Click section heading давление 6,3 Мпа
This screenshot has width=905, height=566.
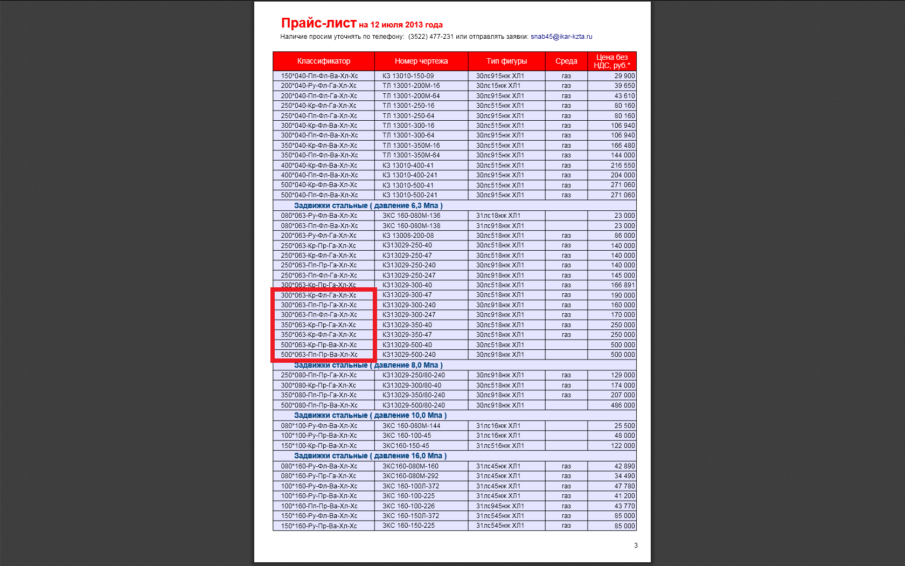[368, 205]
